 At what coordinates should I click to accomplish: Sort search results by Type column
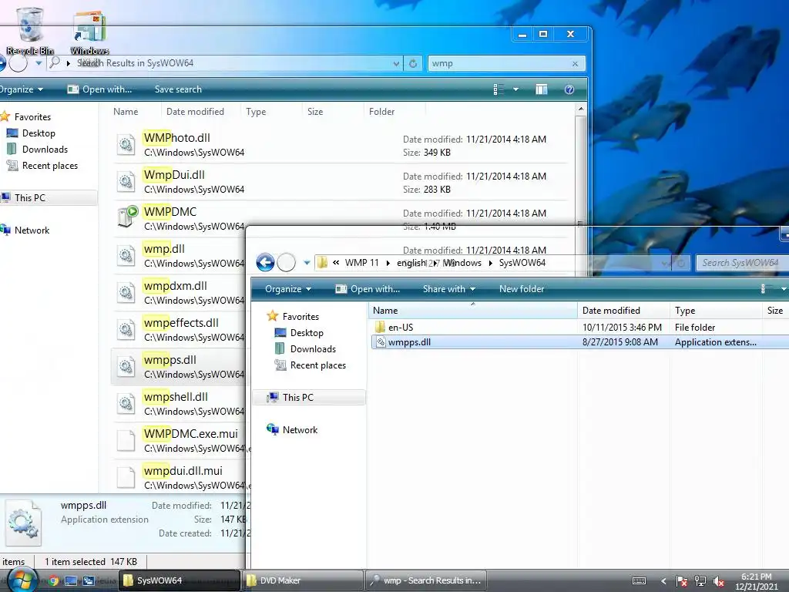pos(256,112)
